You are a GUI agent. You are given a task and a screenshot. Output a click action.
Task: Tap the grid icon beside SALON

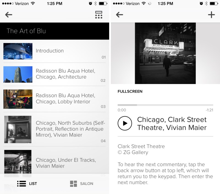tap(73, 184)
